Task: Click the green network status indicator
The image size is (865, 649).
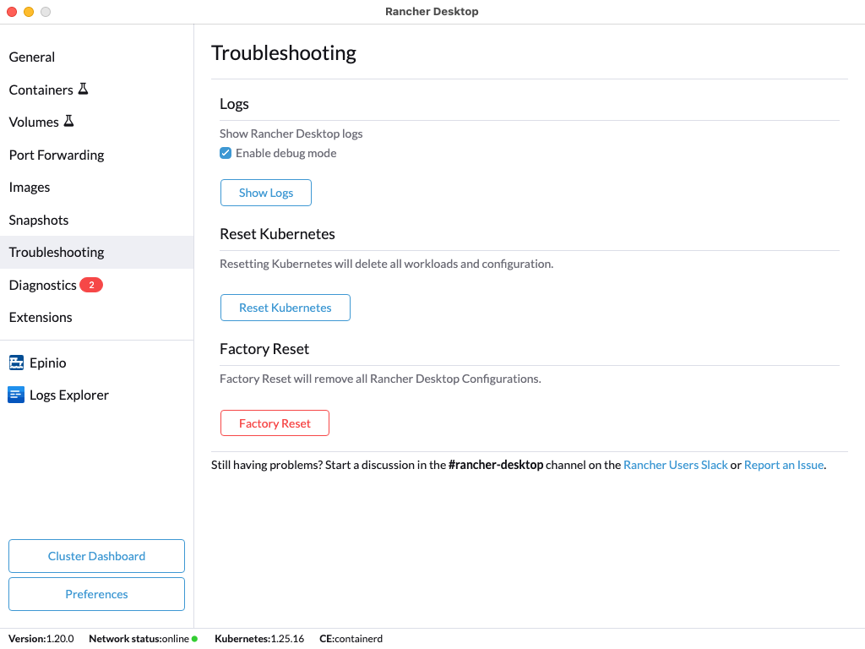Action: [194, 639]
